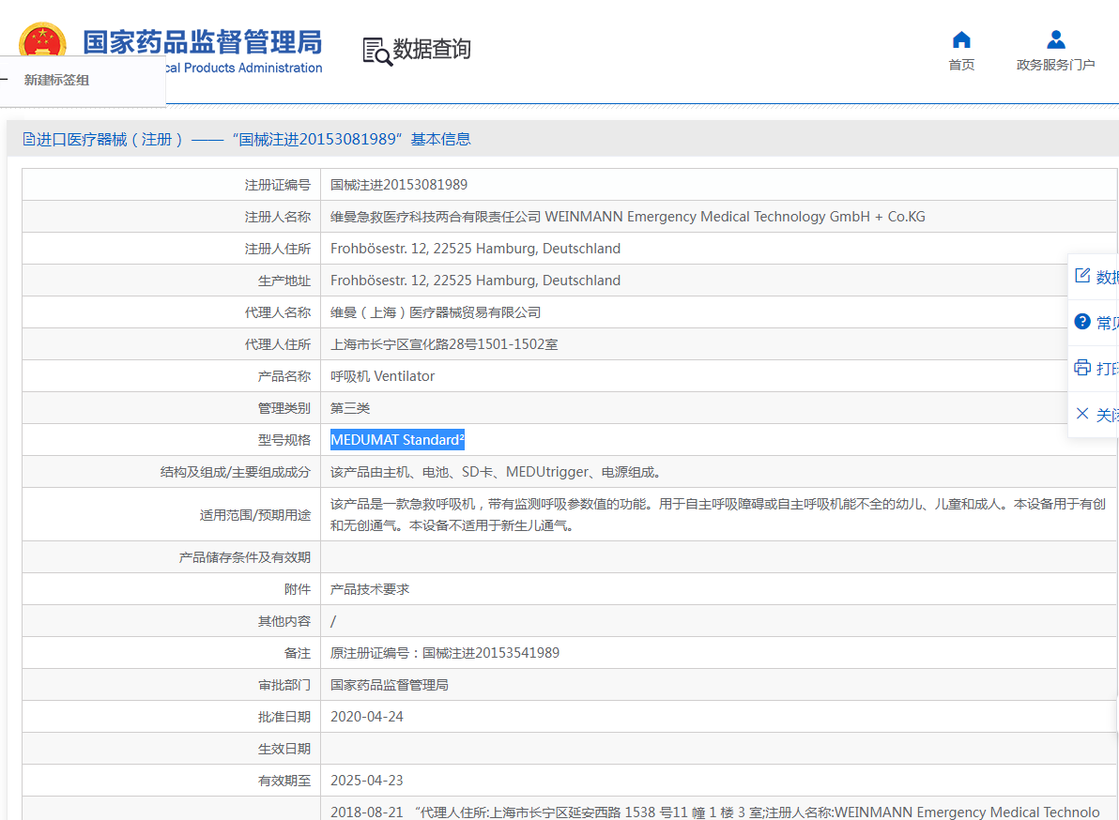Click the 产品储存条件及有效期 row label

click(245, 557)
